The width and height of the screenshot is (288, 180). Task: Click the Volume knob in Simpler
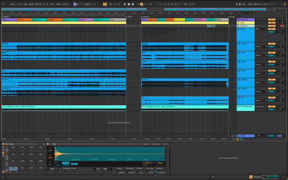(x=157, y=171)
